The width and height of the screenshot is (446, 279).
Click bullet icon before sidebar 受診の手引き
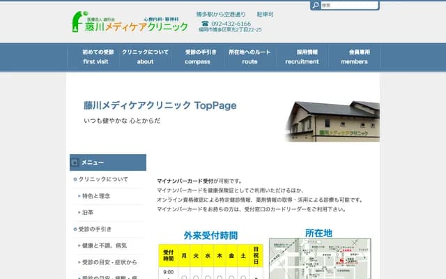(75, 229)
